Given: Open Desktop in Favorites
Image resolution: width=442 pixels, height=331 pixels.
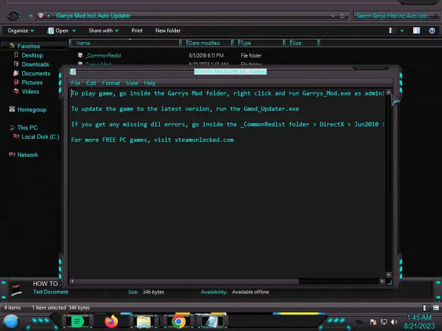Looking at the screenshot, I should tap(32, 55).
